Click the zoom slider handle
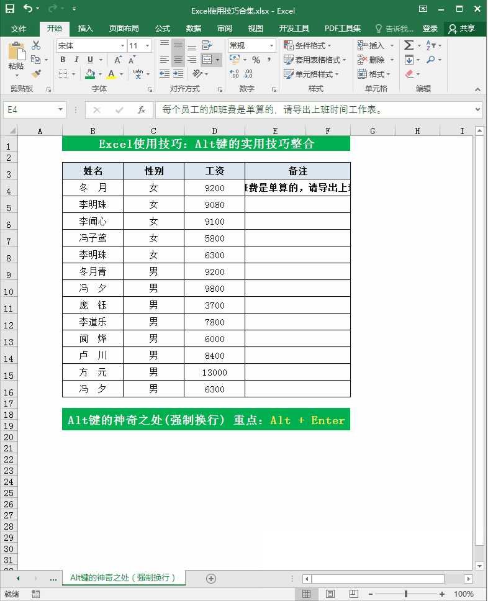Viewport: 488px width, 601px height. tap(405, 594)
